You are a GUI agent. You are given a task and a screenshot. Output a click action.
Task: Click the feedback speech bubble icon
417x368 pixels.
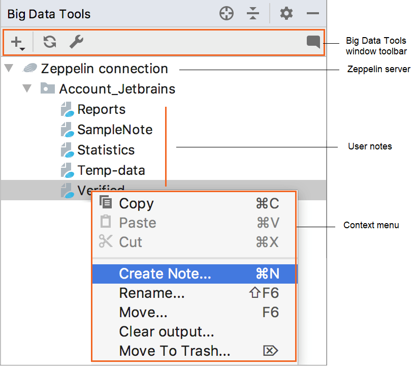313,42
